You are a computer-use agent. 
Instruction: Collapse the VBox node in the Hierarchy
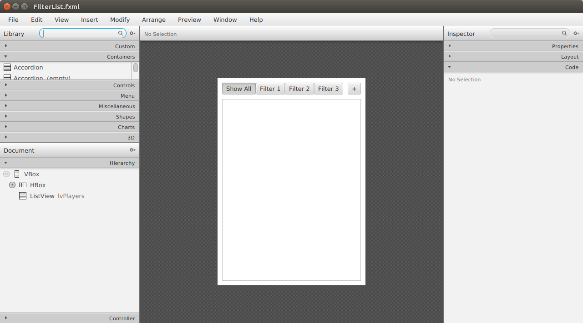click(x=6, y=174)
